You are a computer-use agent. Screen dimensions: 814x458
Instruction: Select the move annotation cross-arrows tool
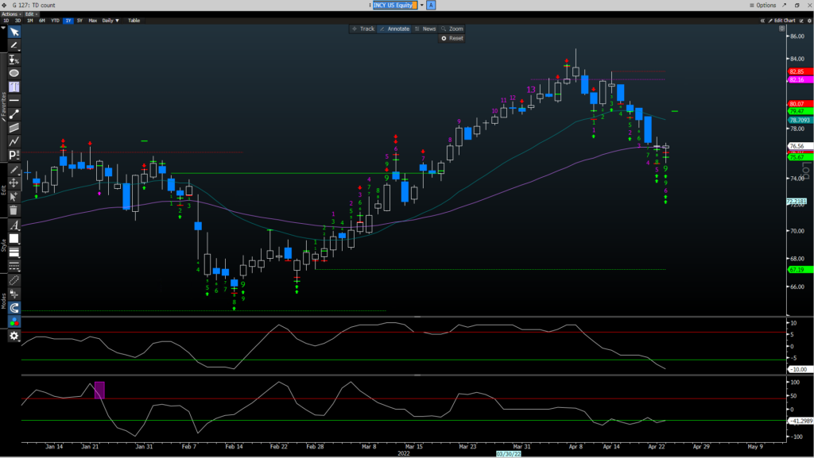14,183
